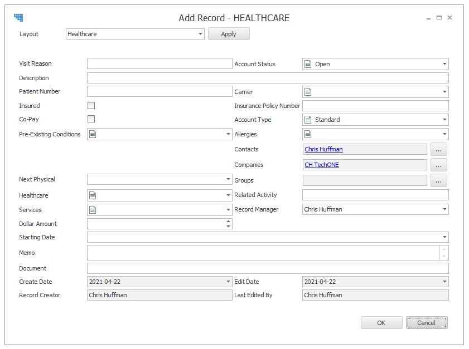Viewport: 469px width, 349px height.
Task: Click the Services field document icon
Action: click(93, 210)
